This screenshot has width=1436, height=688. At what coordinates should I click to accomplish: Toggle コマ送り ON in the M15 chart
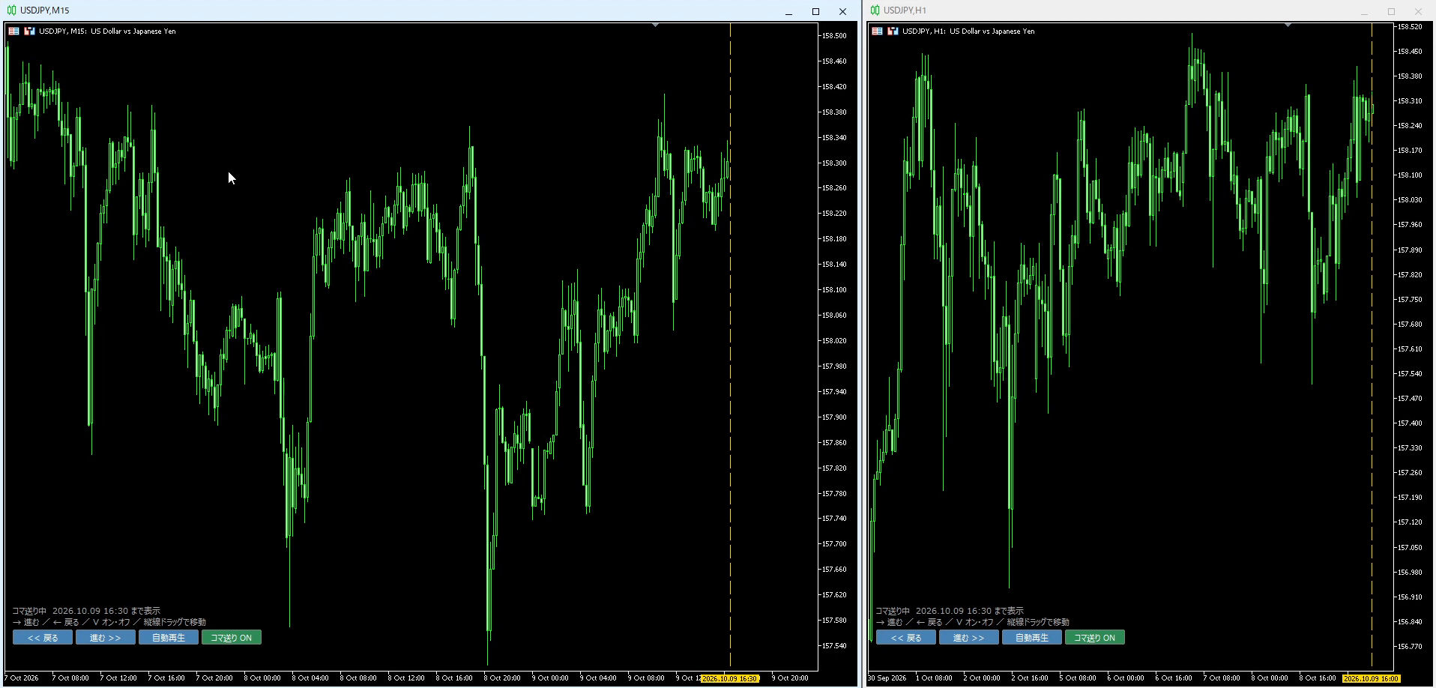click(x=232, y=638)
